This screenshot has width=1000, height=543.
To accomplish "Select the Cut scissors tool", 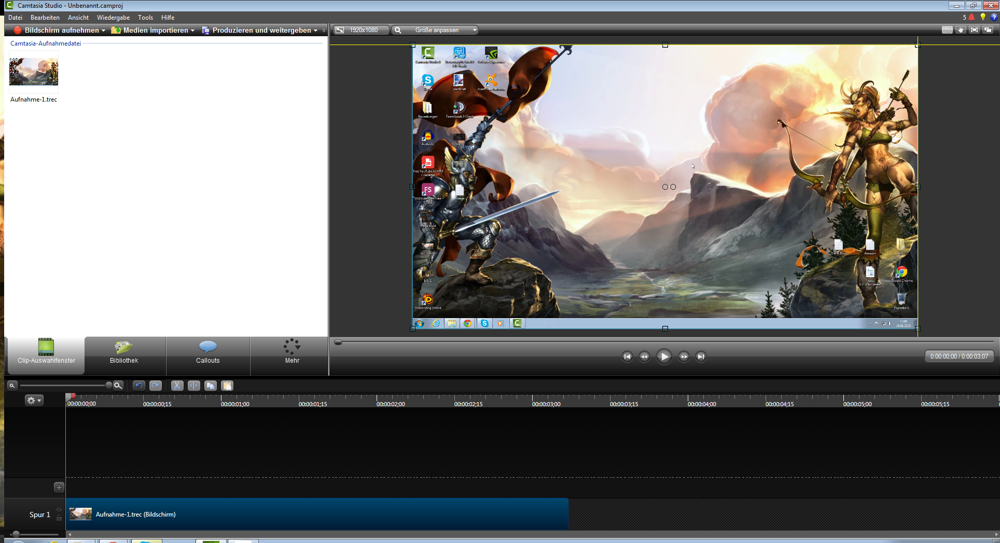I will click(177, 385).
